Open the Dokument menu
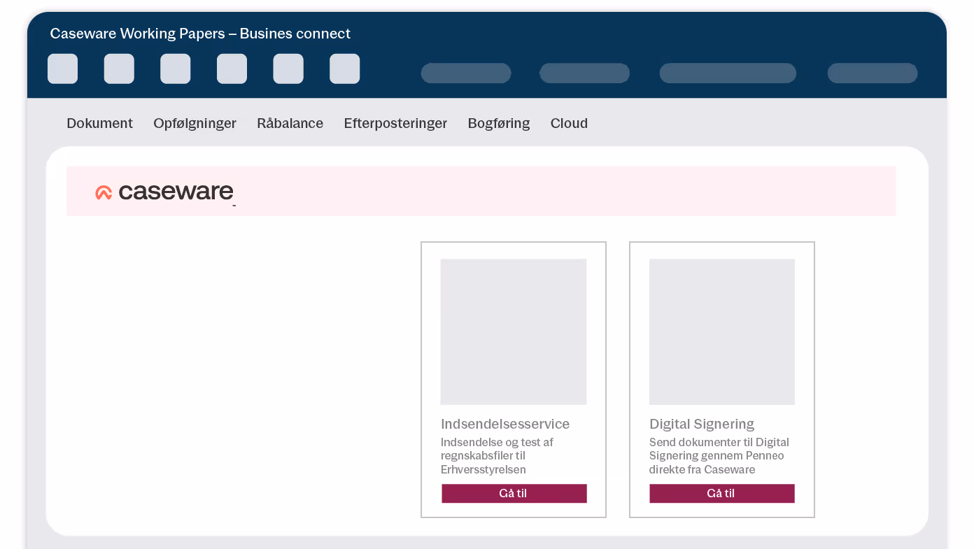 point(99,123)
